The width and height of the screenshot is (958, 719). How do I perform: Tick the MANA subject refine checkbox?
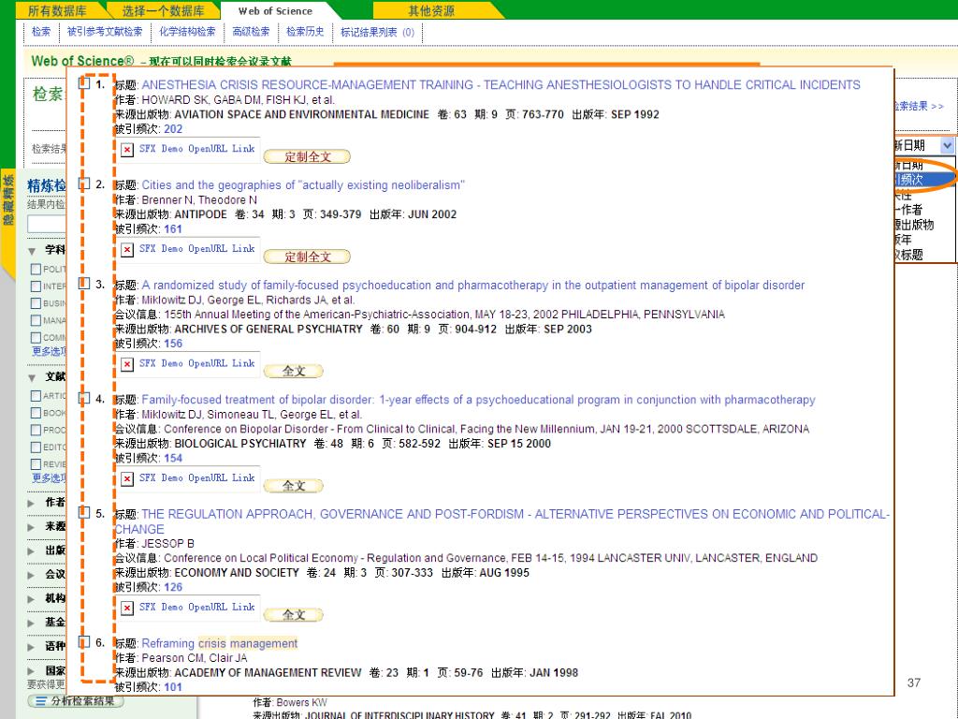click(36, 320)
